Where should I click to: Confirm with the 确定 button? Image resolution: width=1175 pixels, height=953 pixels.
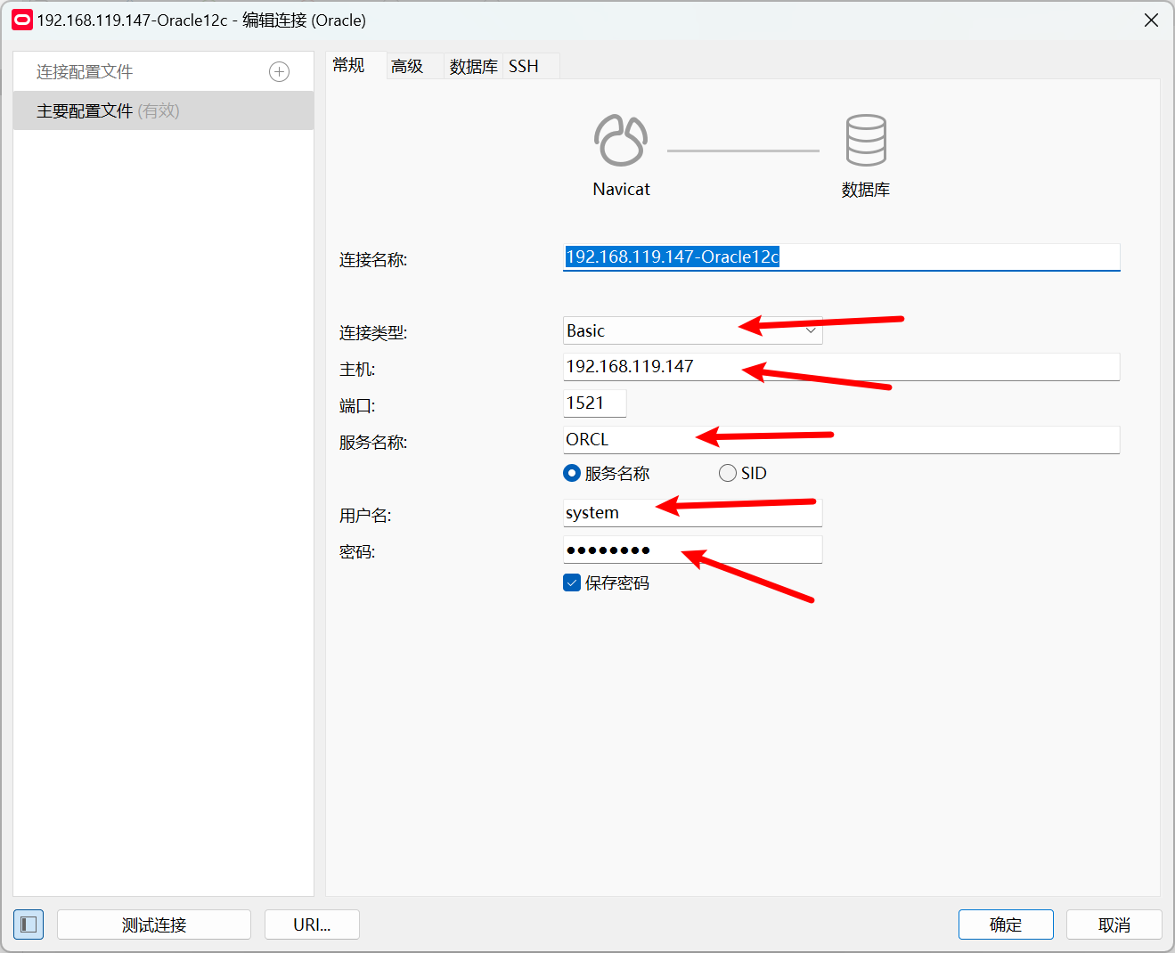(1006, 924)
